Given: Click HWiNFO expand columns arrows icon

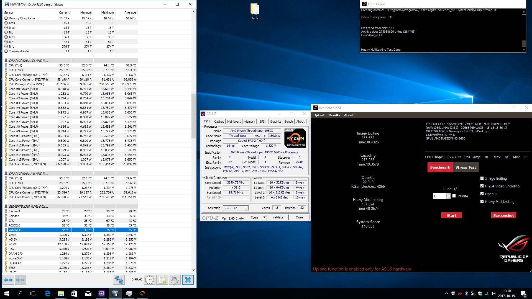Looking at the screenshot, I should [x=9, y=280].
